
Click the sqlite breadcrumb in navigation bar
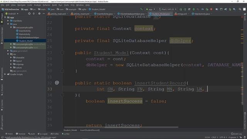click(x=83, y=9)
